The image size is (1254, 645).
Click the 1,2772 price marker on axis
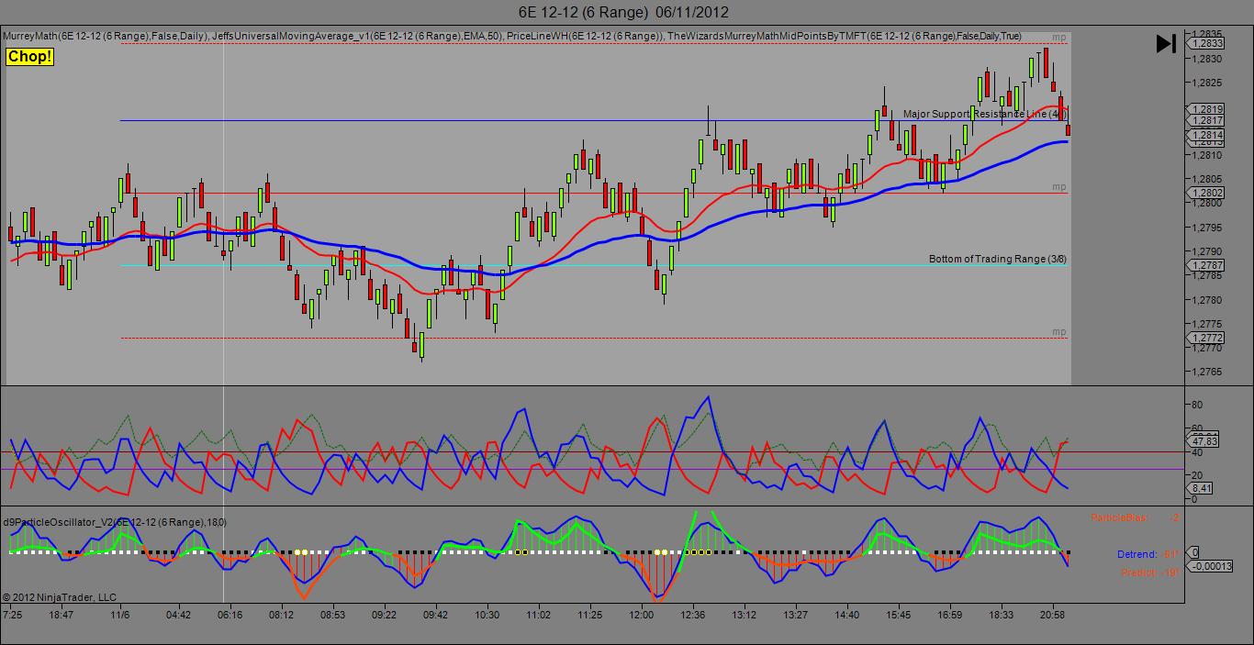[1206, 338]
